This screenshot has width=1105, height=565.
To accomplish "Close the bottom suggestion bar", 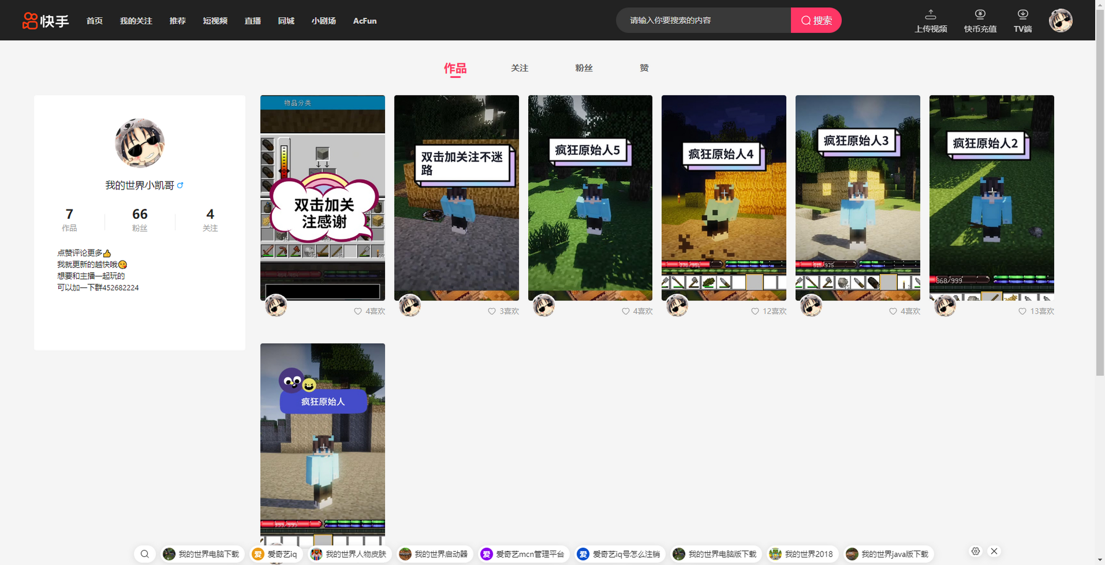I will (x=994, y=551).
